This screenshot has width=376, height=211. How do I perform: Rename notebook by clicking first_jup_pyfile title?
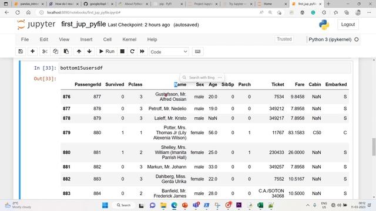tap(83, 24)
